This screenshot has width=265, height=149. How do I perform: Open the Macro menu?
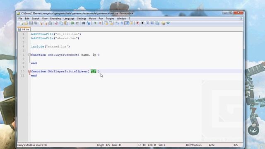pos(92,19)
